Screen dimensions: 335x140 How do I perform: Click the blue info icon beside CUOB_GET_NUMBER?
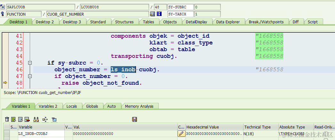(x=159, y=14)
